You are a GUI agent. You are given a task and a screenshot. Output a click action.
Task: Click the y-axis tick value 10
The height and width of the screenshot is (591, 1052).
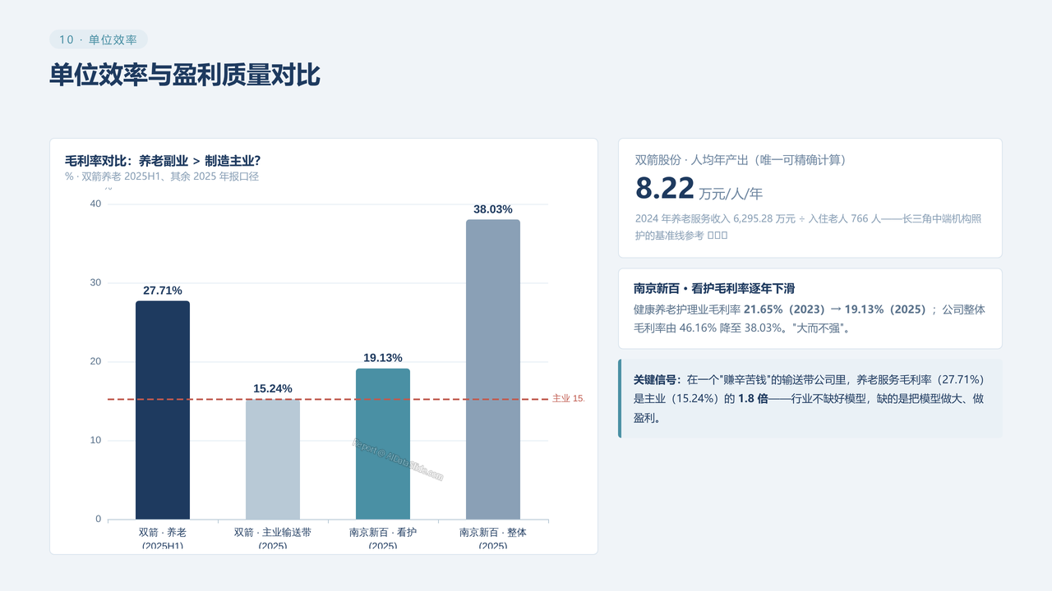pos(95,440)
